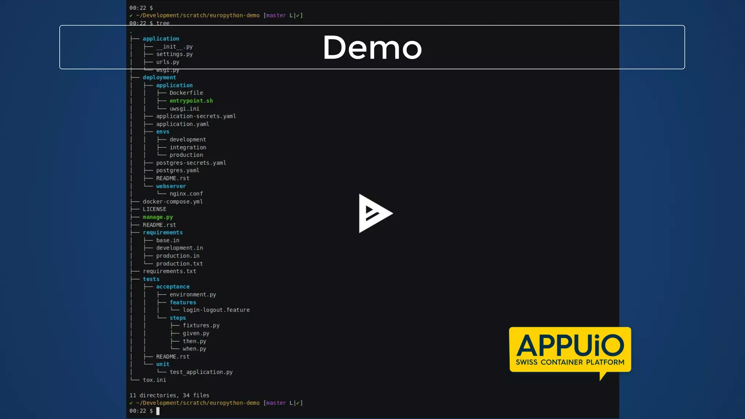Click the 'integration' entry under envs
Screen dimensions: 745x419
(x=188, y=147)
